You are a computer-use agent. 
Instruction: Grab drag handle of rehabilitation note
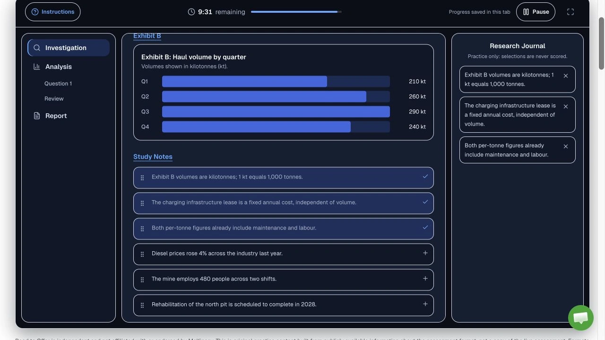click(x=142, y=306)
